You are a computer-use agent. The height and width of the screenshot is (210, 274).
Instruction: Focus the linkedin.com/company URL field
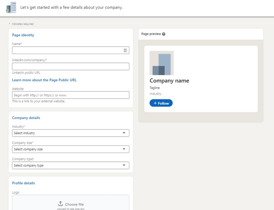[71, 66]
